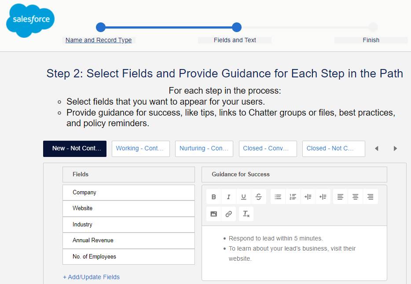411x284 pixels.
Task: Insert a numbered list
Action: click(293, 197)
